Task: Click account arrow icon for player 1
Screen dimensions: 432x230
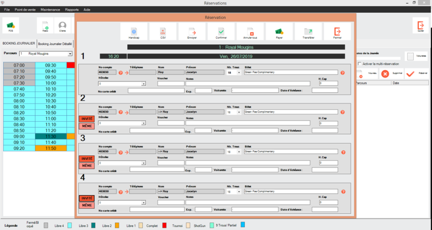Action: (126, 73)
